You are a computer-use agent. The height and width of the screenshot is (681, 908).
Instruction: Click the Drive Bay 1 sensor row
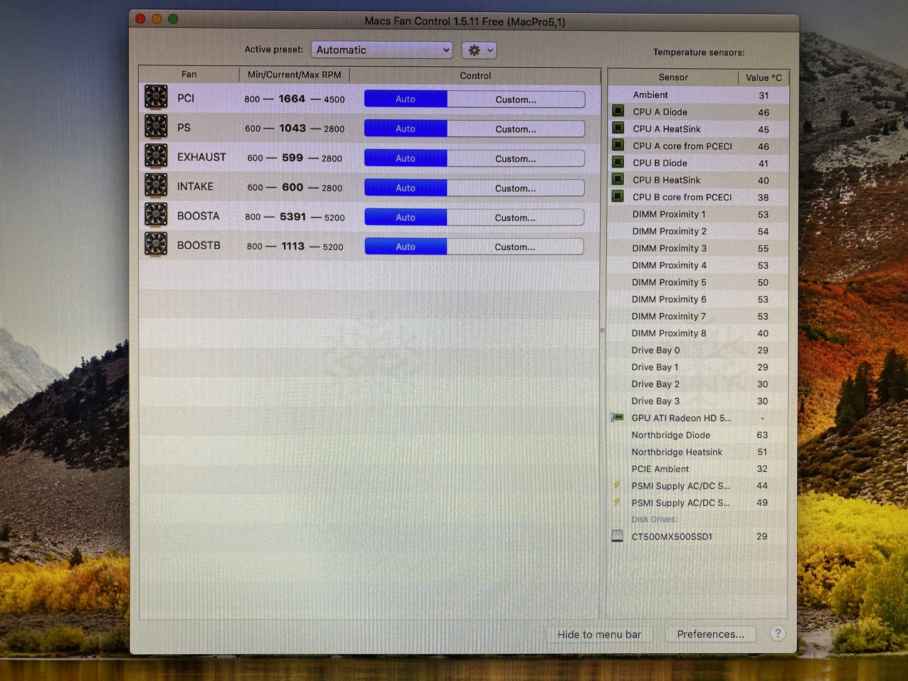point(697,367)
